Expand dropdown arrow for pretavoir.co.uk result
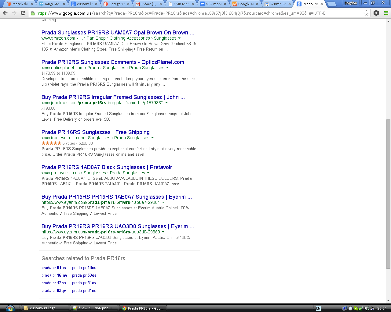The height and width of the screenshot is (312, 391). coord(148,173)
